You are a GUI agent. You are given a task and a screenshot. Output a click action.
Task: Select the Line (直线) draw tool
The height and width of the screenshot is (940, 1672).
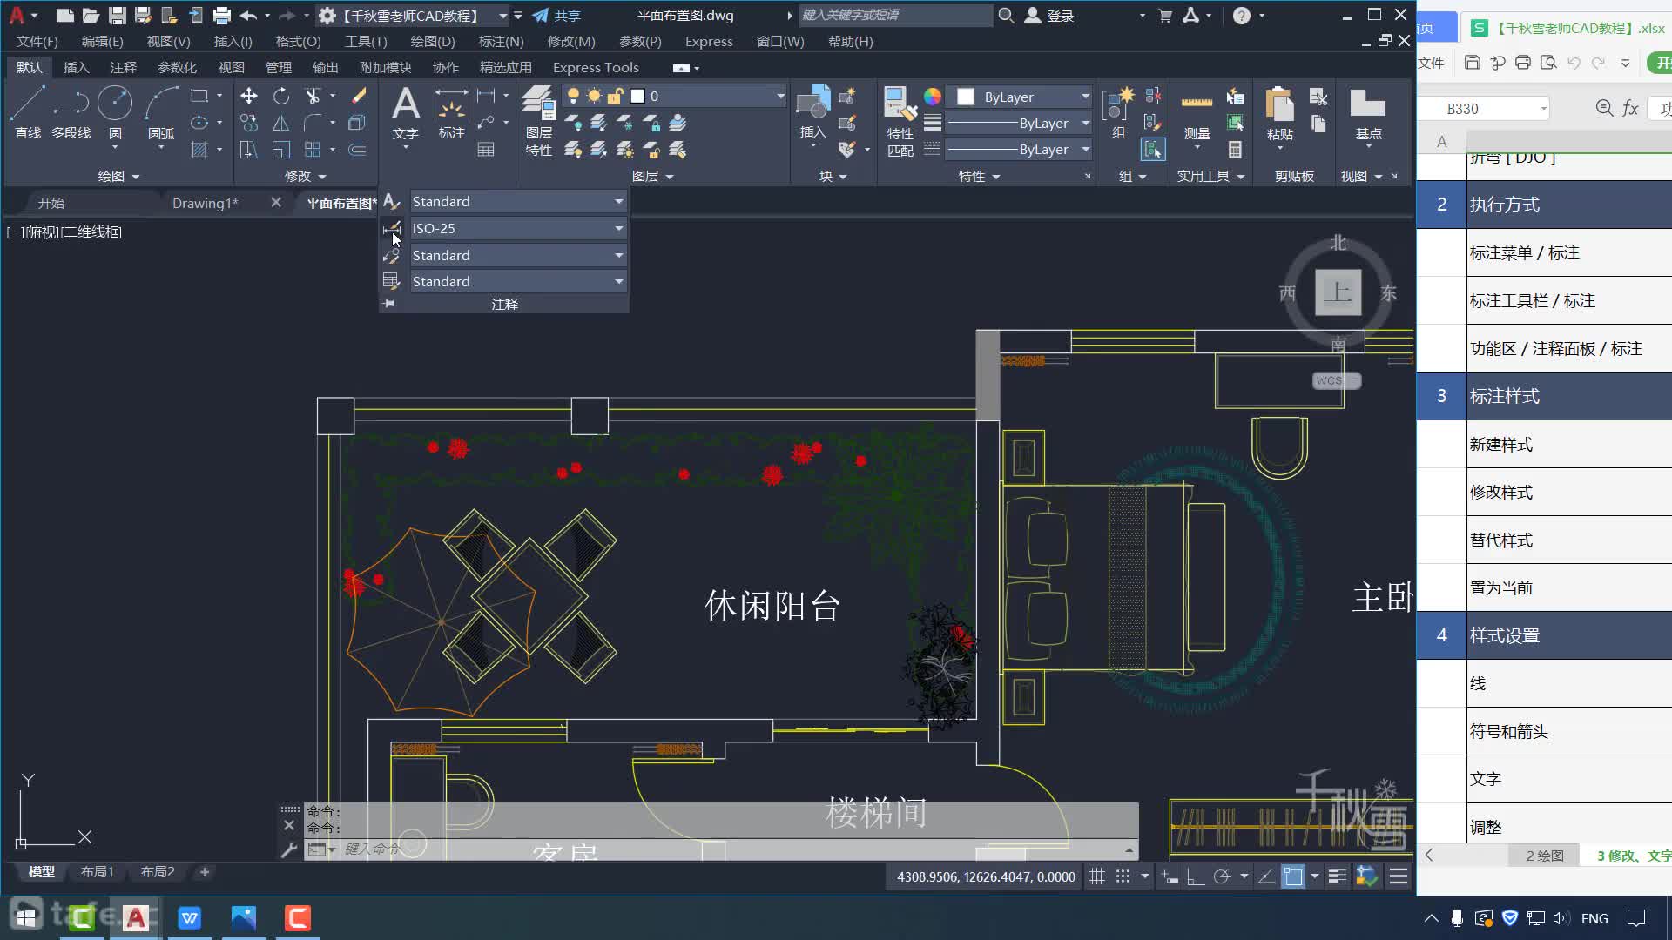(x=28, y=113)
